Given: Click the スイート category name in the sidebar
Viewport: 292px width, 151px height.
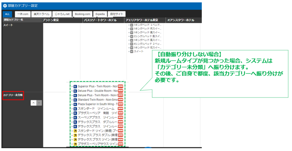Looking at the screenshot, I should [8, 25].
